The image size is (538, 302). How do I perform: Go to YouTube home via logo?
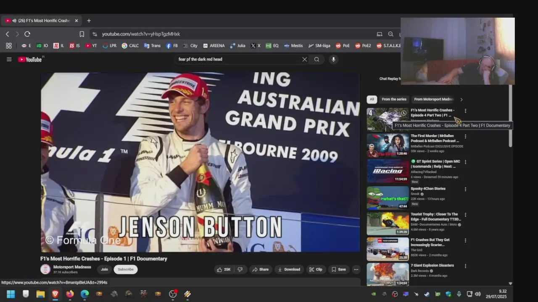[30, 59]
